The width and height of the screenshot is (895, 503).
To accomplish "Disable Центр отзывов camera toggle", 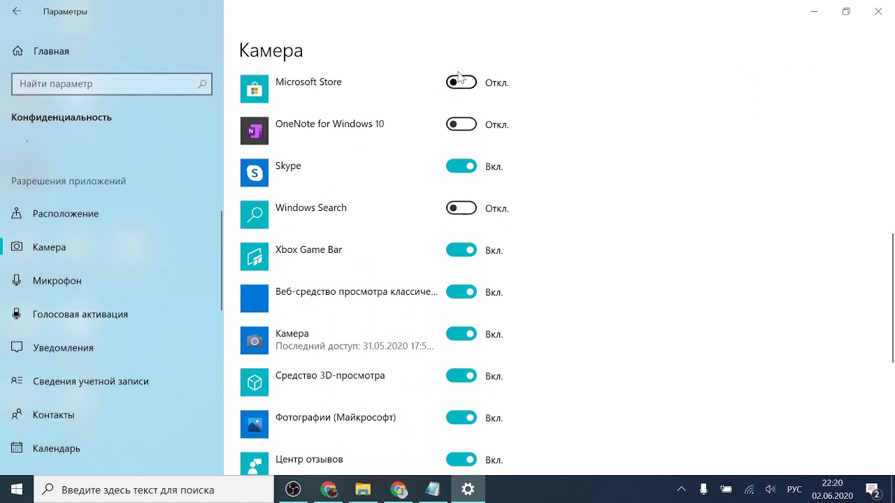I will tap(461, 460).
